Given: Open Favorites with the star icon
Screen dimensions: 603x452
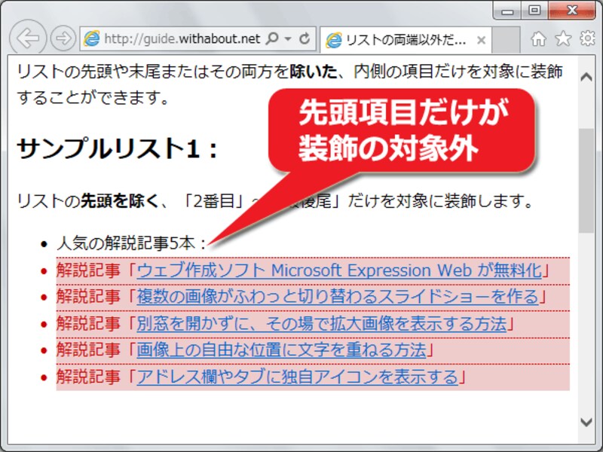Looking at the screenshot, I should point(563,38).
